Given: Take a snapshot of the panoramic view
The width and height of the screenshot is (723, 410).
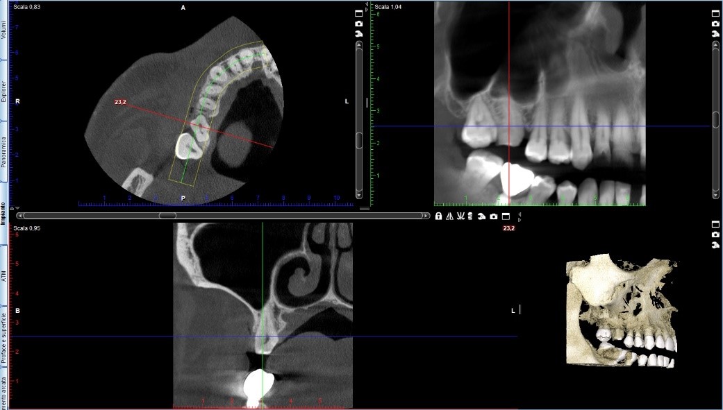Looking at the screenshot, I should click(x=715, y=23).
